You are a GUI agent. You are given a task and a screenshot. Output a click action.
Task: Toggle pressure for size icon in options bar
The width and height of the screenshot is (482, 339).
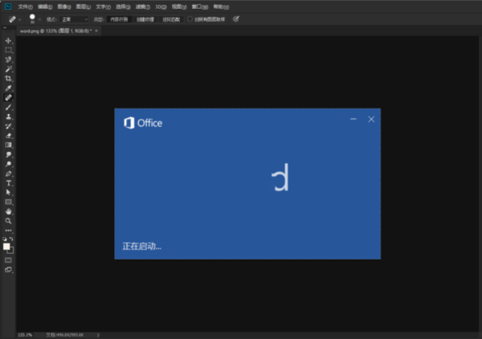coord(235,19)
